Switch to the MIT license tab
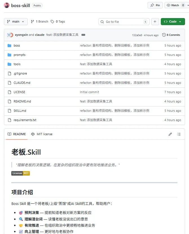Screen dimensions: 189x234 [x=42, y=134]
